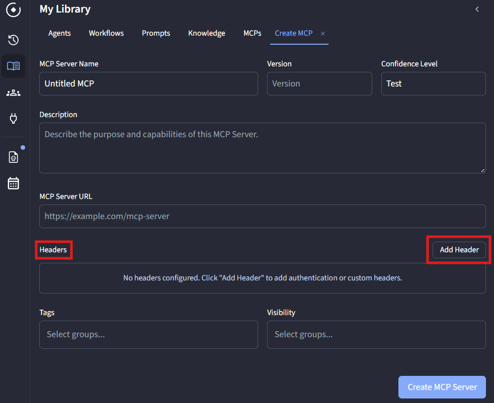Switch to the Agents tab
This screenshot has width=494, height=403.
tap(59, 33)
